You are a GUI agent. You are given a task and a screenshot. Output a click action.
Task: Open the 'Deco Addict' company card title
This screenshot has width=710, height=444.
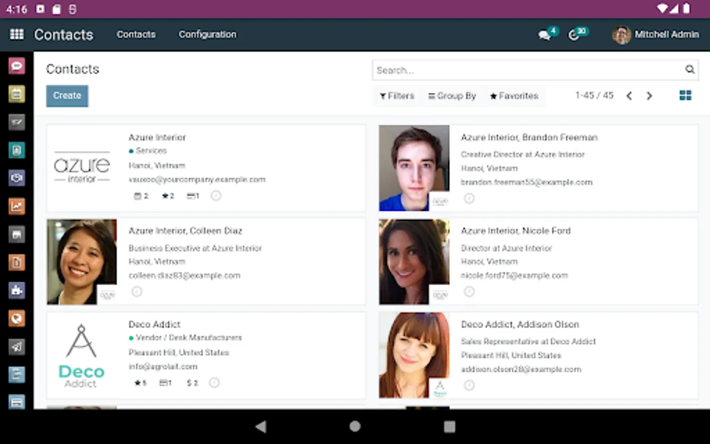[154, 325]
